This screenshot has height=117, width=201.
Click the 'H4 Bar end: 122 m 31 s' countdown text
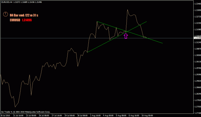(24, 15)
